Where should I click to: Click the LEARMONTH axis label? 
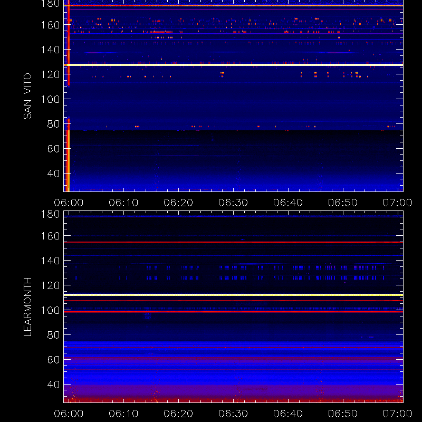pos(27,307)
